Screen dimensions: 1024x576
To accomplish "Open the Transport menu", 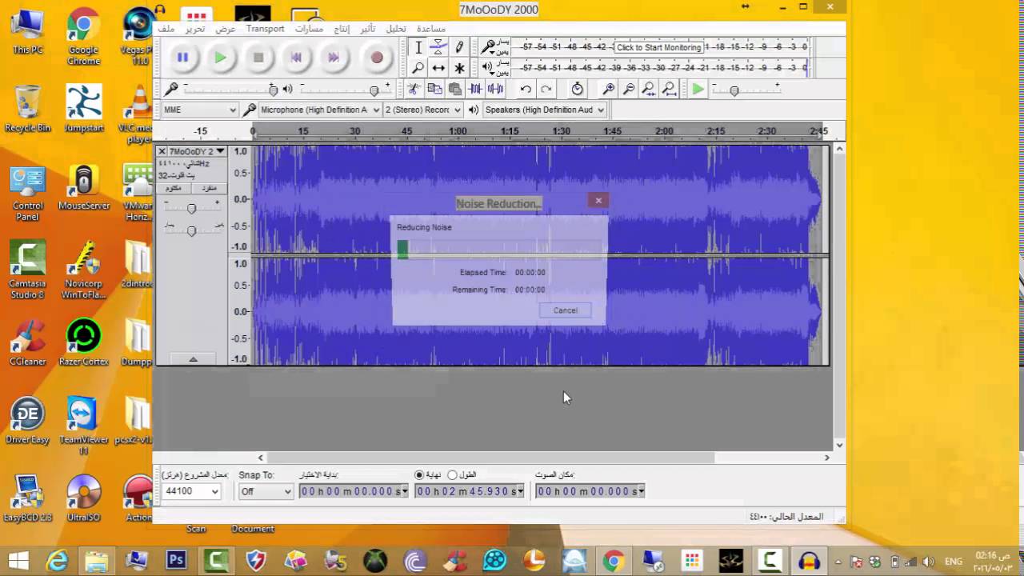I will pos(265,29).
